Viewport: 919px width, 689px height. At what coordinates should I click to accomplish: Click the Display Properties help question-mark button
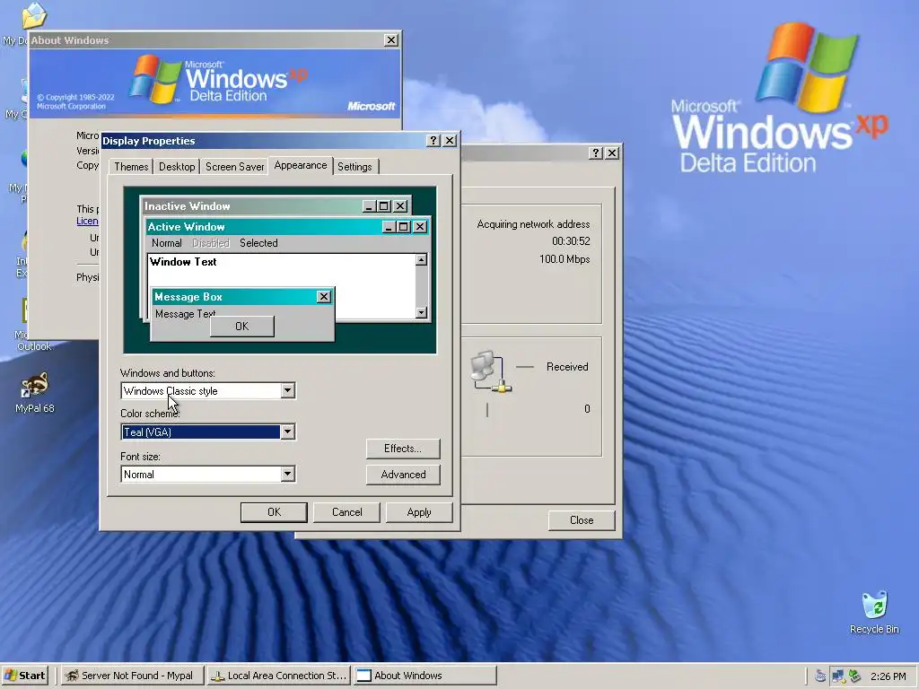point(433,141)
